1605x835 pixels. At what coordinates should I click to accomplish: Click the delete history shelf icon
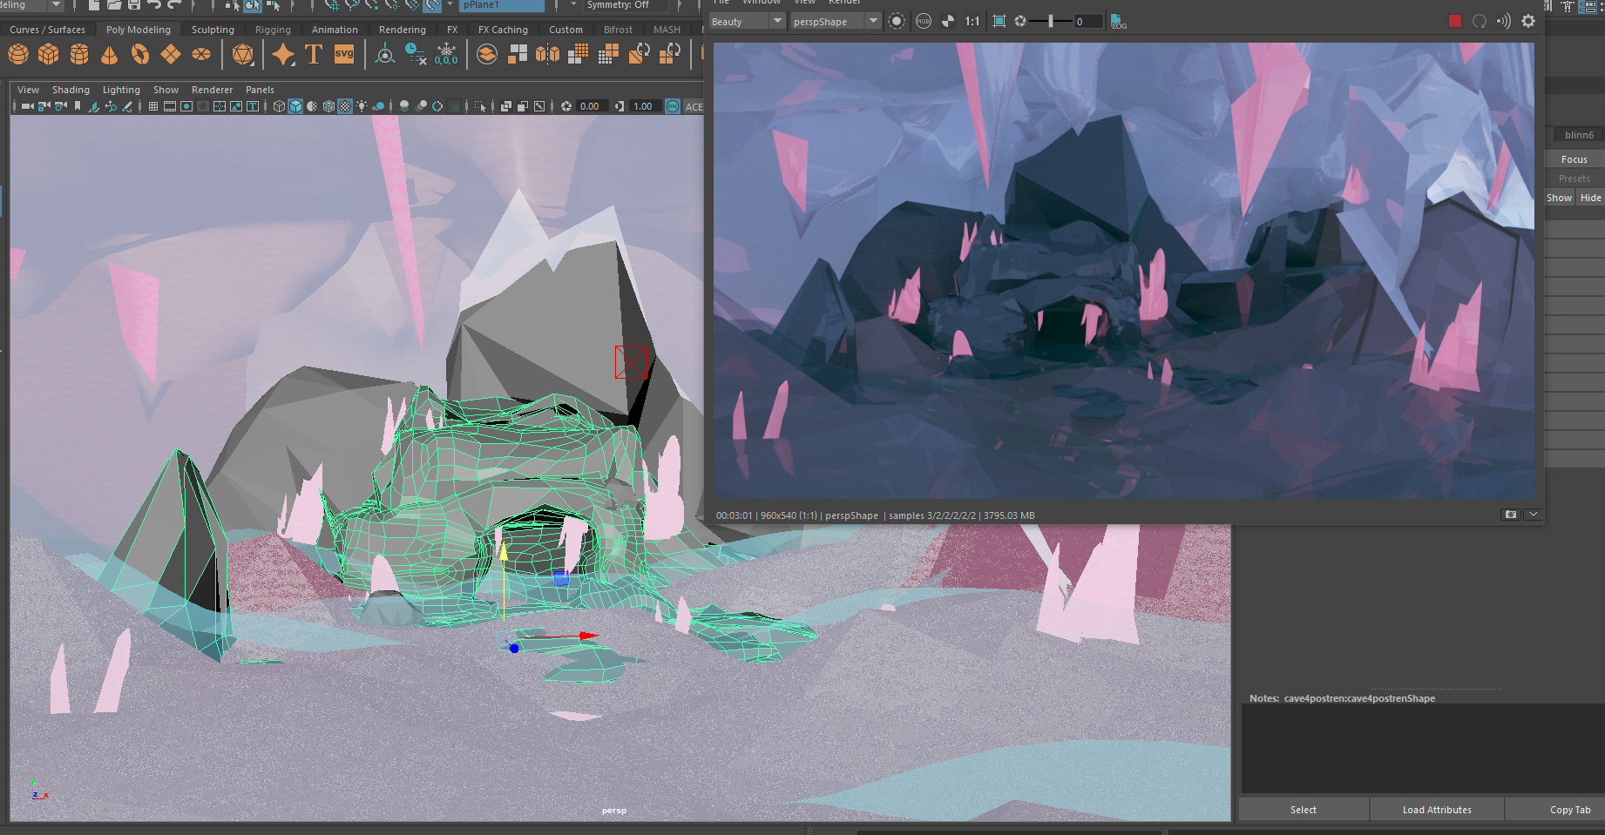tap(416, 55)
